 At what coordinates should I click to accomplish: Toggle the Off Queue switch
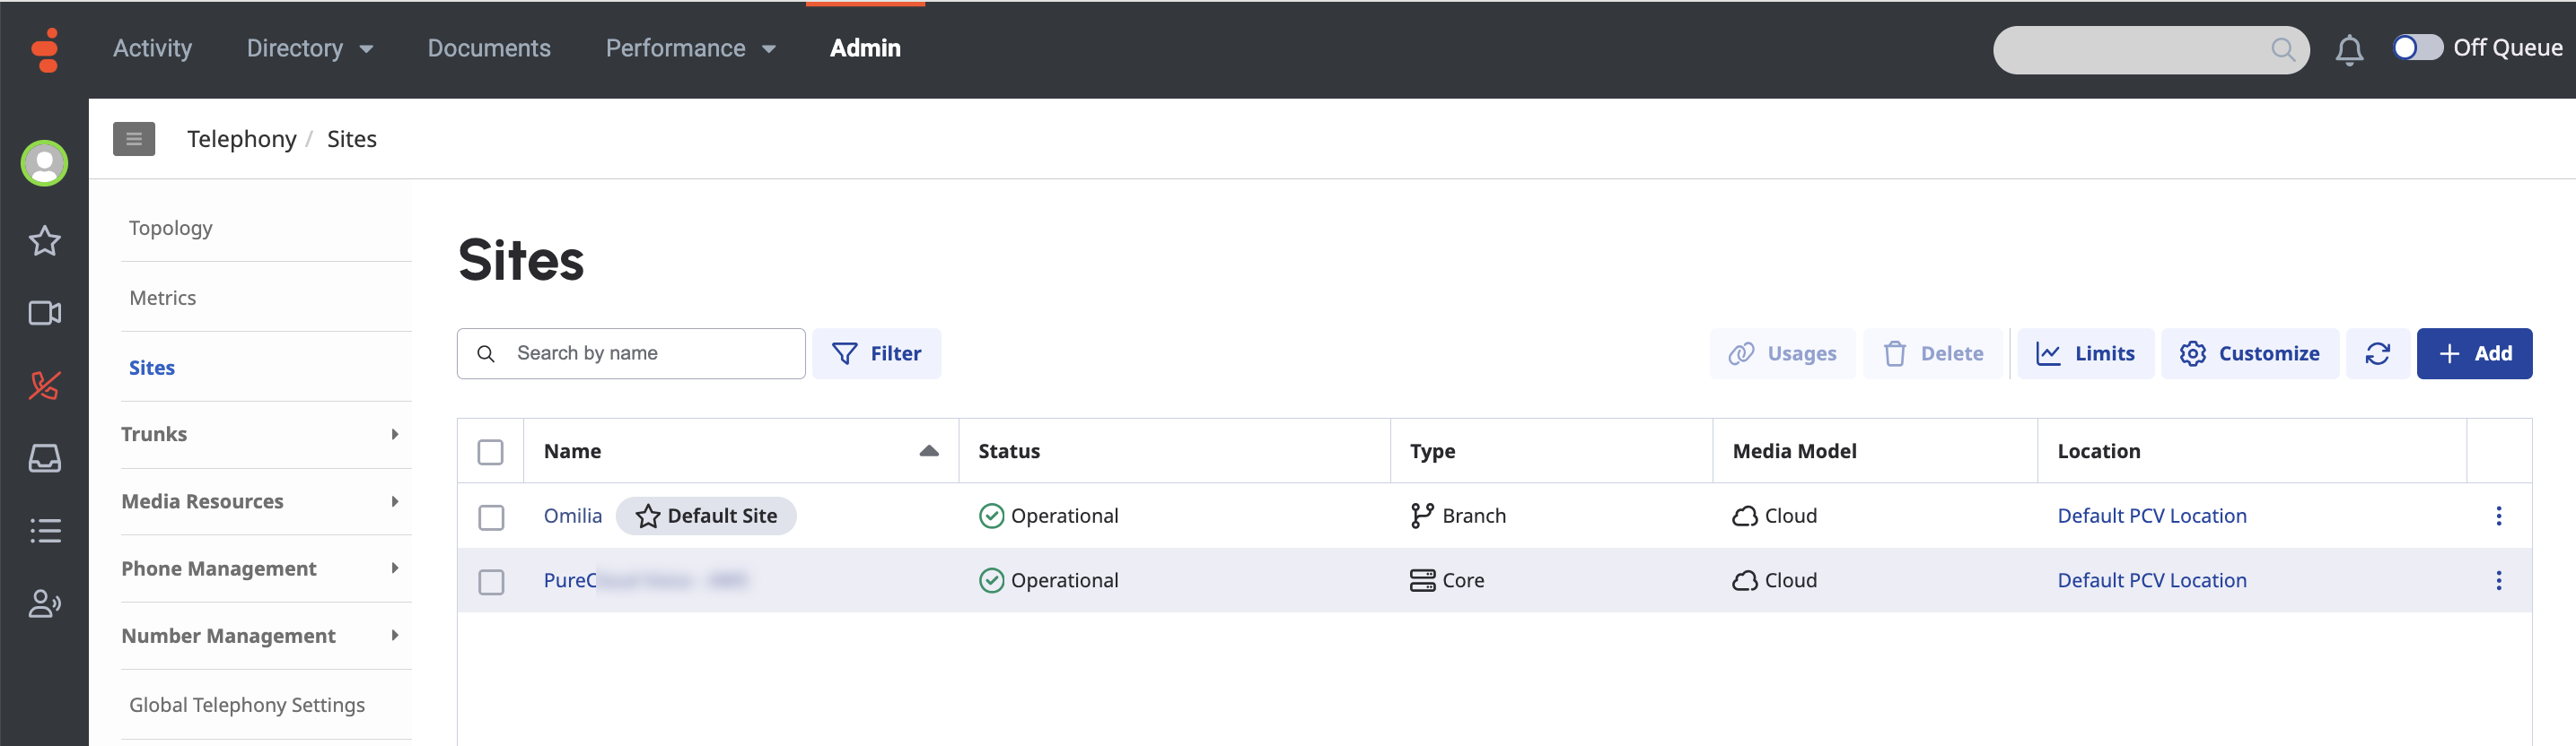click(2416, 48)
